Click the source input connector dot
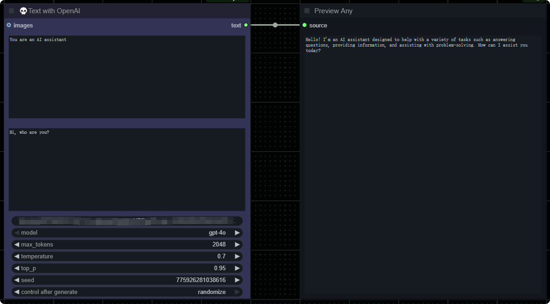The image size is (550, 304). [x=305, y=26]
